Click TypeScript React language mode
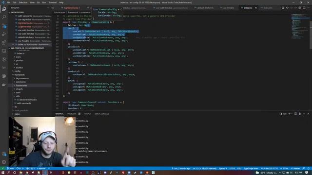Viewport: 312px width, 175px height. coord(251,169)
